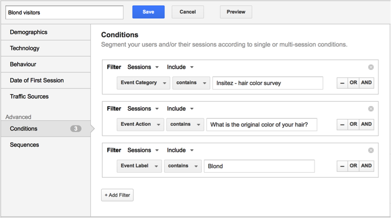
Task: Click the Preview button
Action: click(x=236, y=12)
